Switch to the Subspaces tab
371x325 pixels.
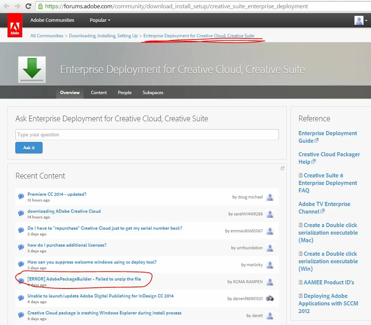(x=153, y=92)
